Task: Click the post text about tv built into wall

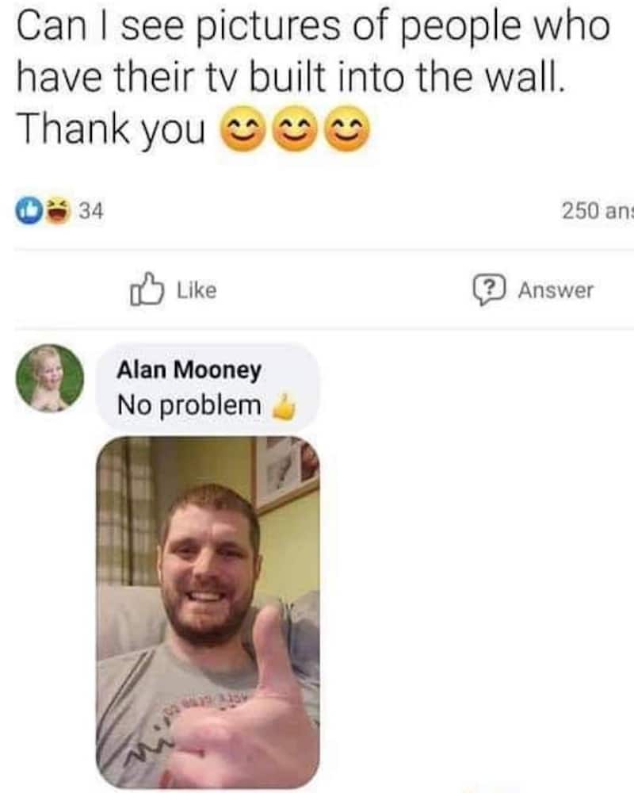Action: [x=314, y=52]
